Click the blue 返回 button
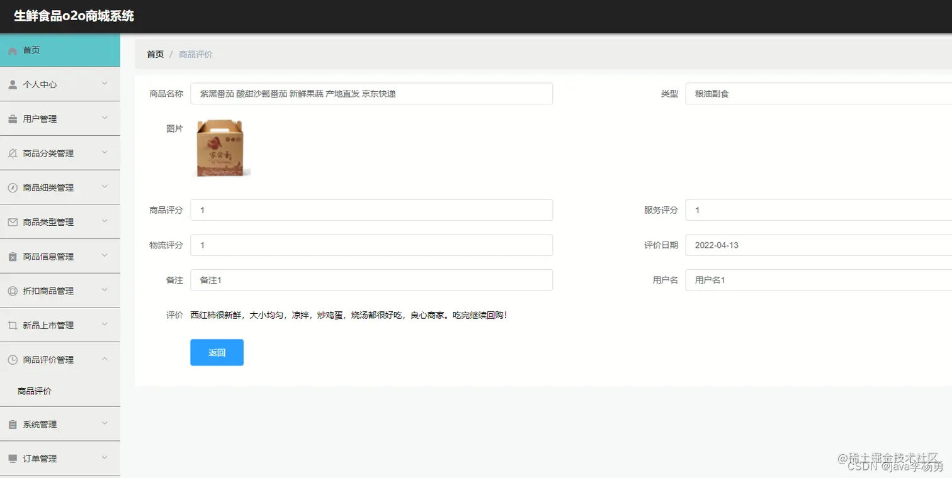 point(217,352)
